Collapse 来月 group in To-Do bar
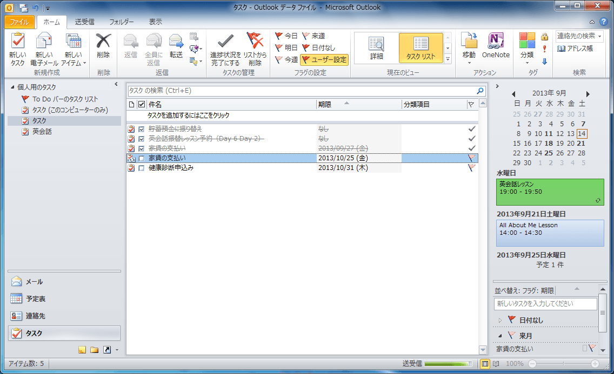The height and width of the screenshot is (374, 614). [x=499, y=336]
